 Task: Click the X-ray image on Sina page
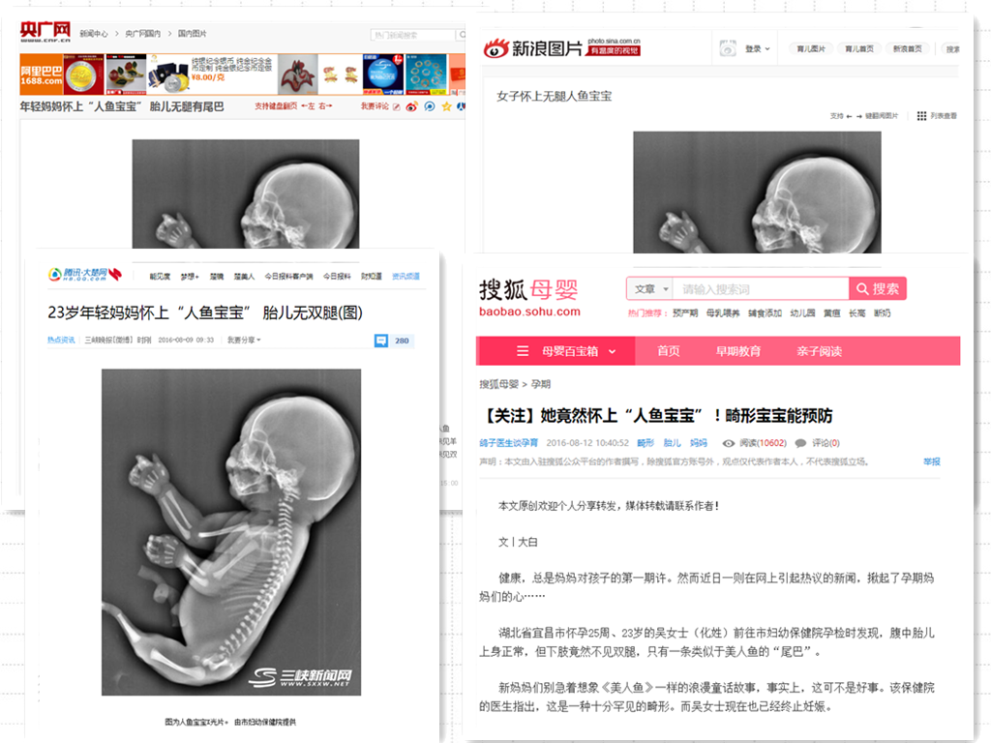point(757,193)
